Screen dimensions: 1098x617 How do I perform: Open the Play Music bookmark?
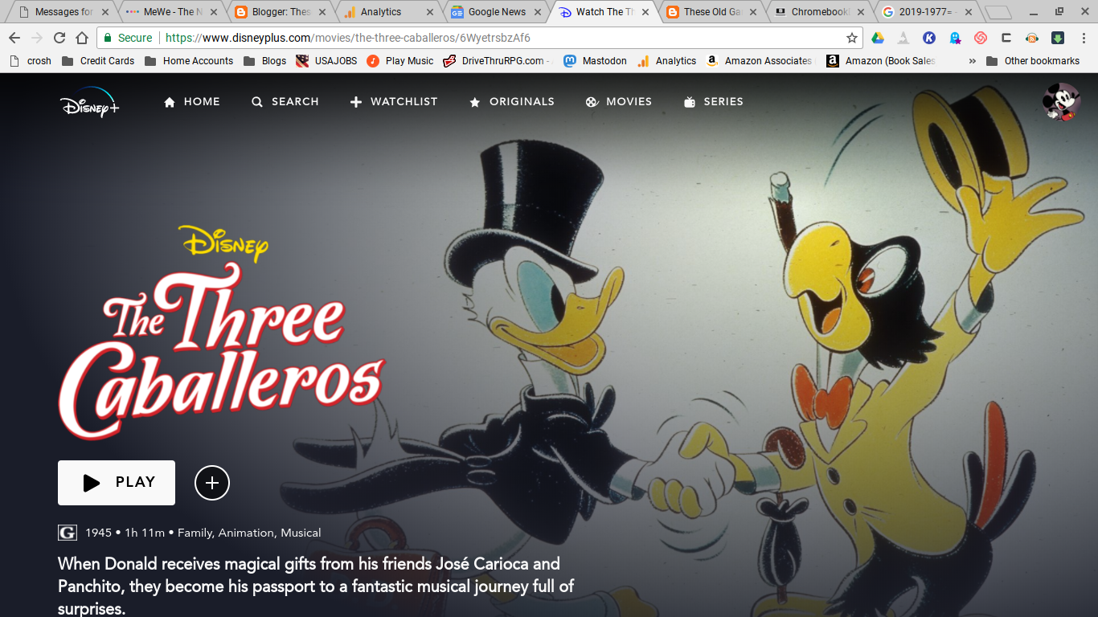pyautogui.click(x=400, y=61)
